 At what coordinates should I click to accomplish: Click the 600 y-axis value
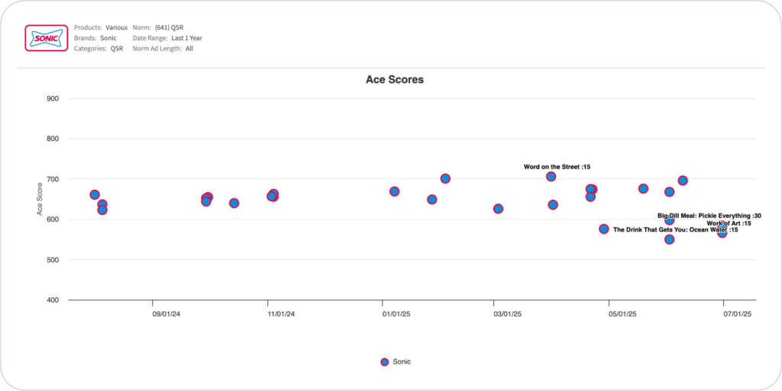click(54, 220)
